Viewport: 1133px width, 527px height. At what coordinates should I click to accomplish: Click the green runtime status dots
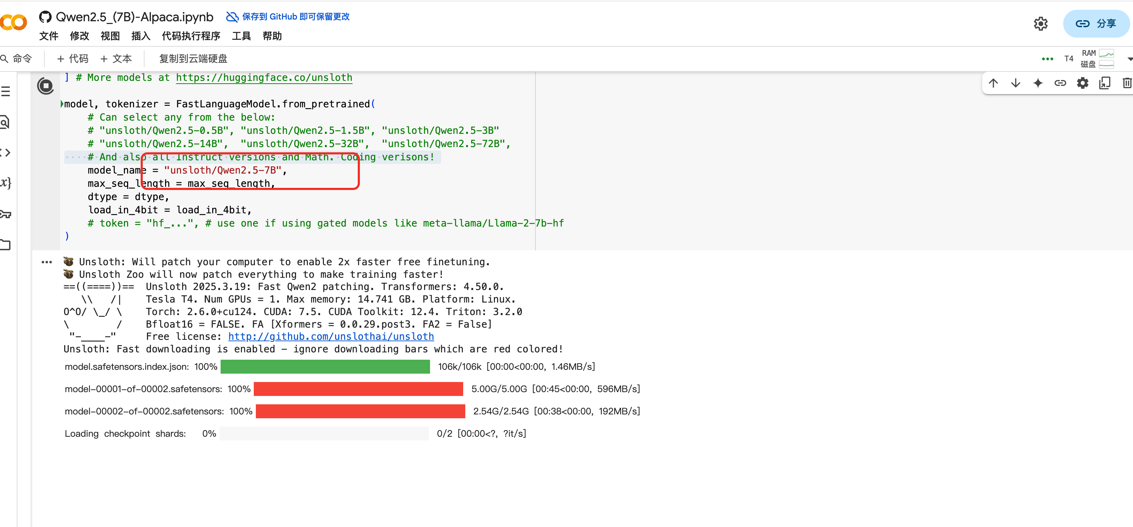pyautogui.click(x=1047, y=59)
